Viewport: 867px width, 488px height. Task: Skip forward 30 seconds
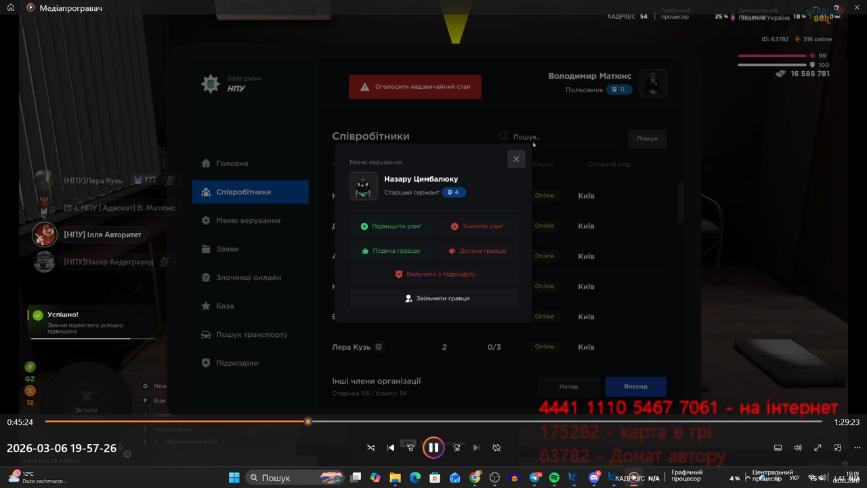[x=457, y=448]
